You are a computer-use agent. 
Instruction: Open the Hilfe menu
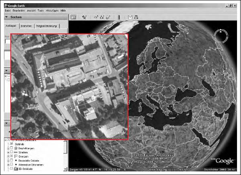[63, 10]
